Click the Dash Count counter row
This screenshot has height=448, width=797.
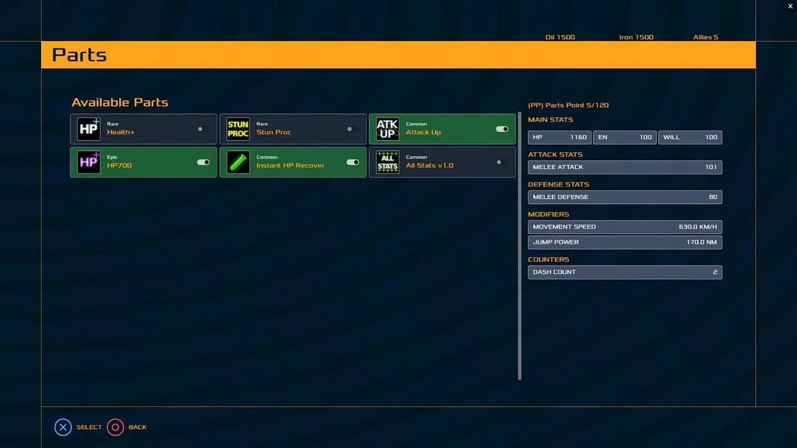[x=625, y=272]
